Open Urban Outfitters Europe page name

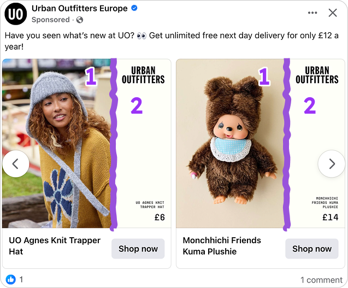80,9
